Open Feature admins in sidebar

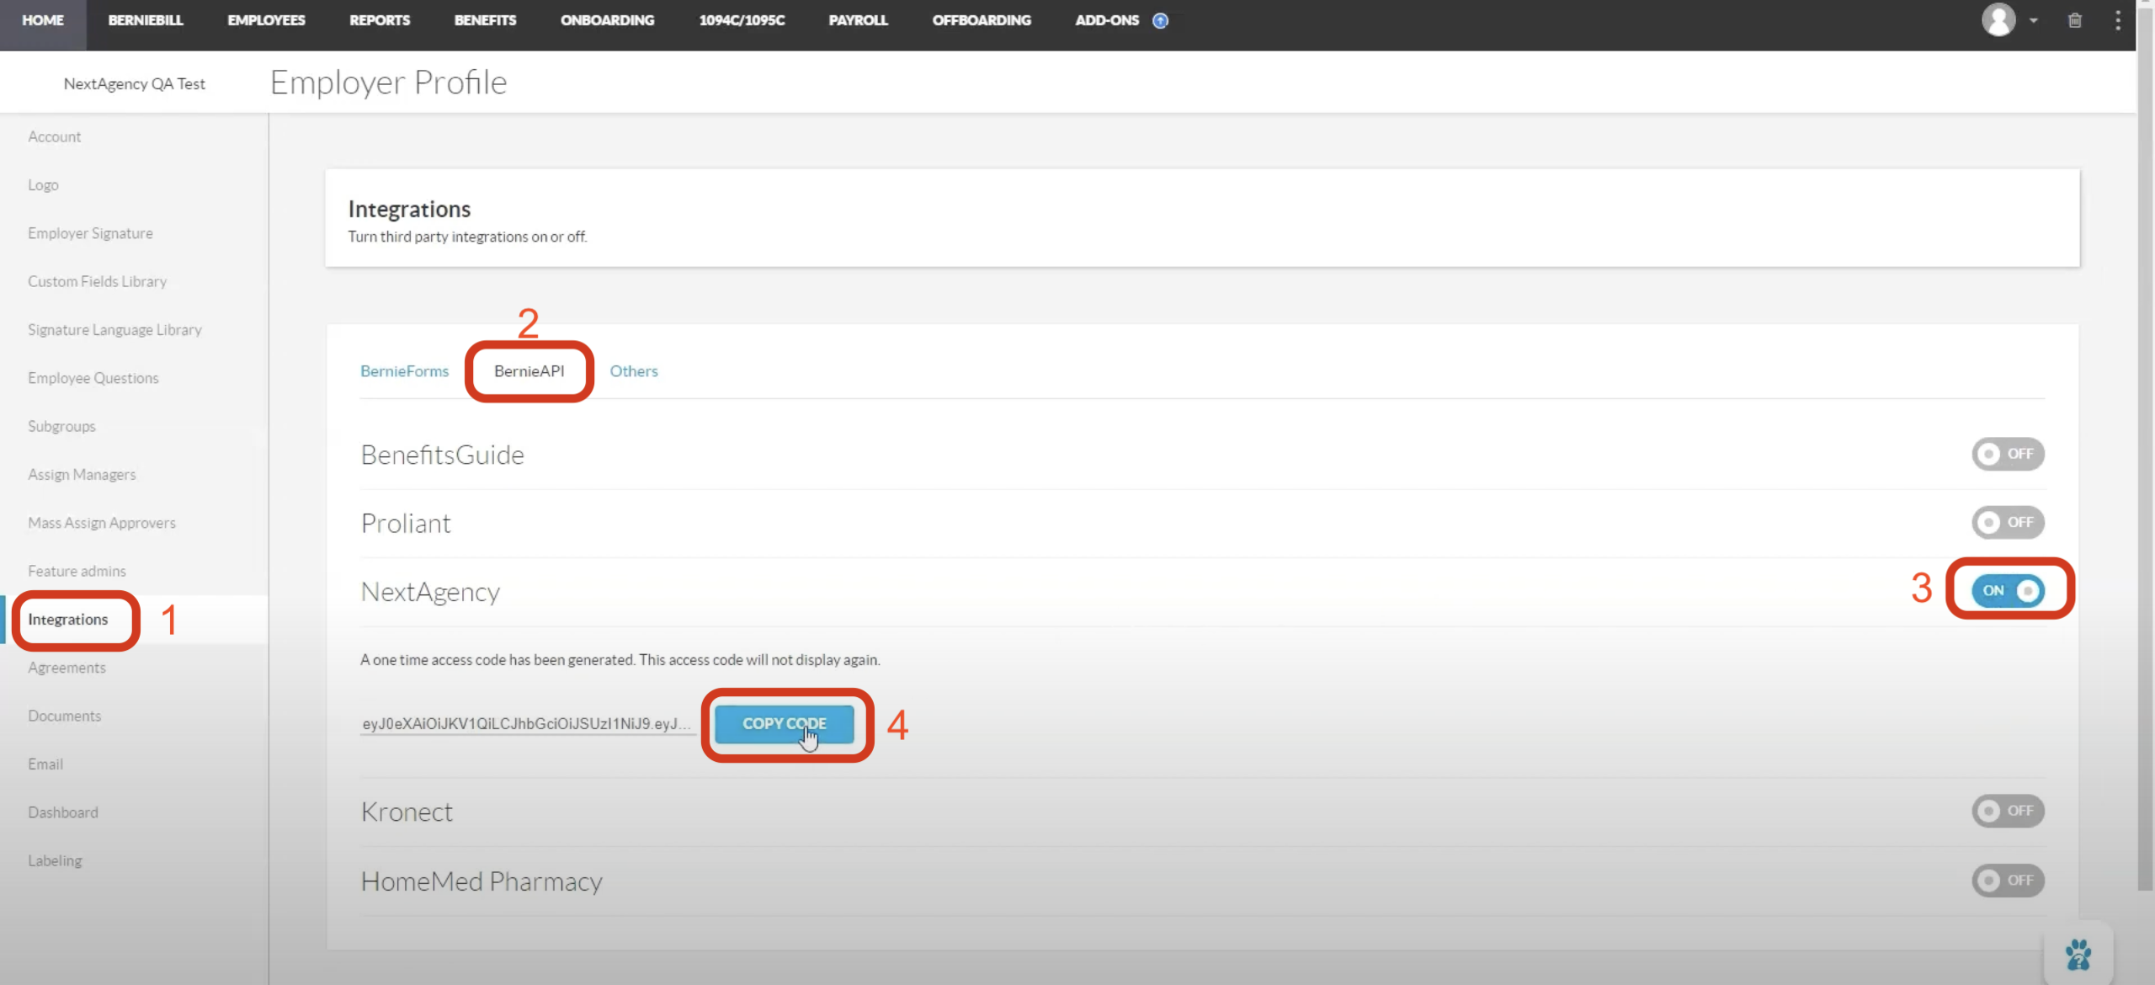[x=77, y=571]
